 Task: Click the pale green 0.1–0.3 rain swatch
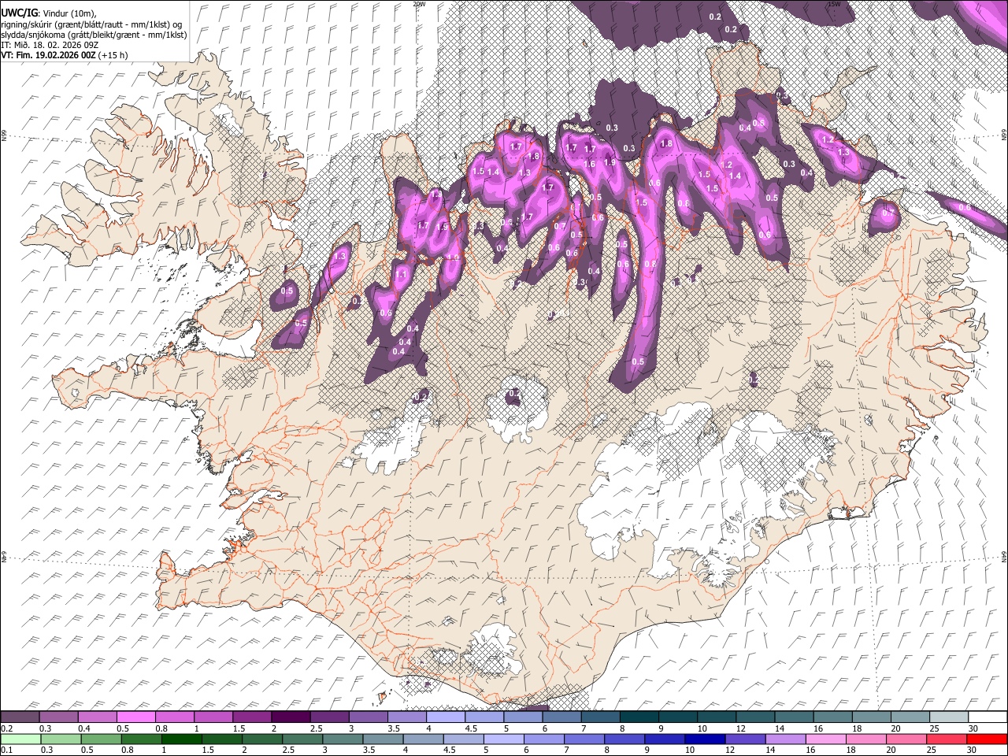click(20, 739)
